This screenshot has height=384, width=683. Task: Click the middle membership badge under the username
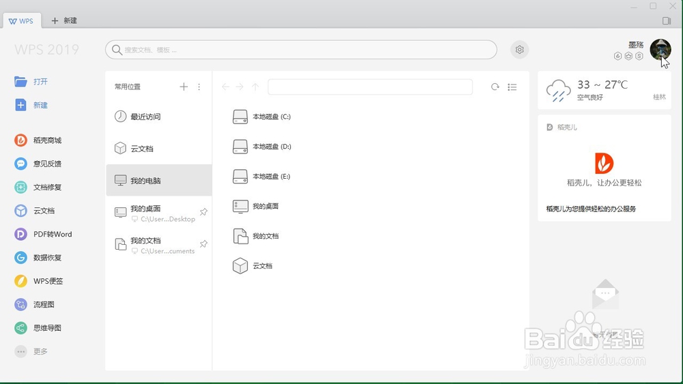point(628,56)
